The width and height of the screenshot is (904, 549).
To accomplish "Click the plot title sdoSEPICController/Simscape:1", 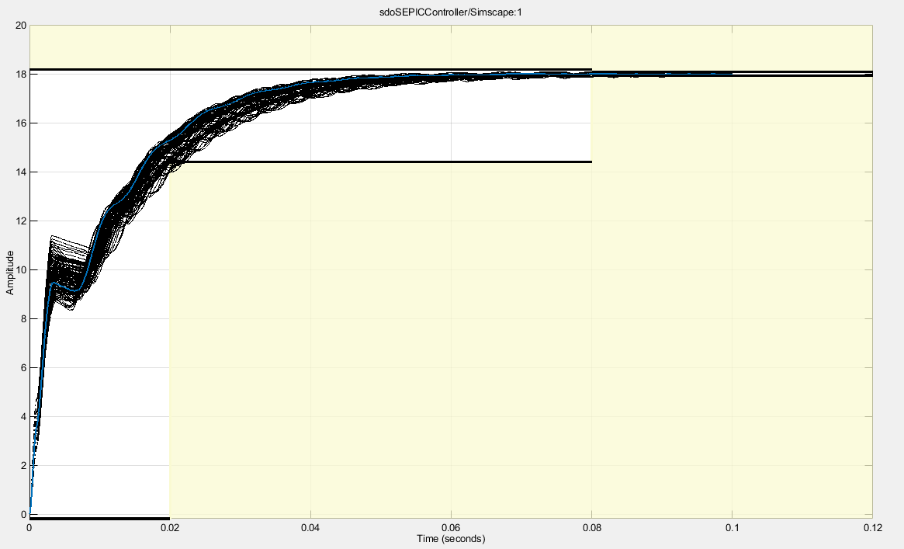I will (x=450, y=12).
